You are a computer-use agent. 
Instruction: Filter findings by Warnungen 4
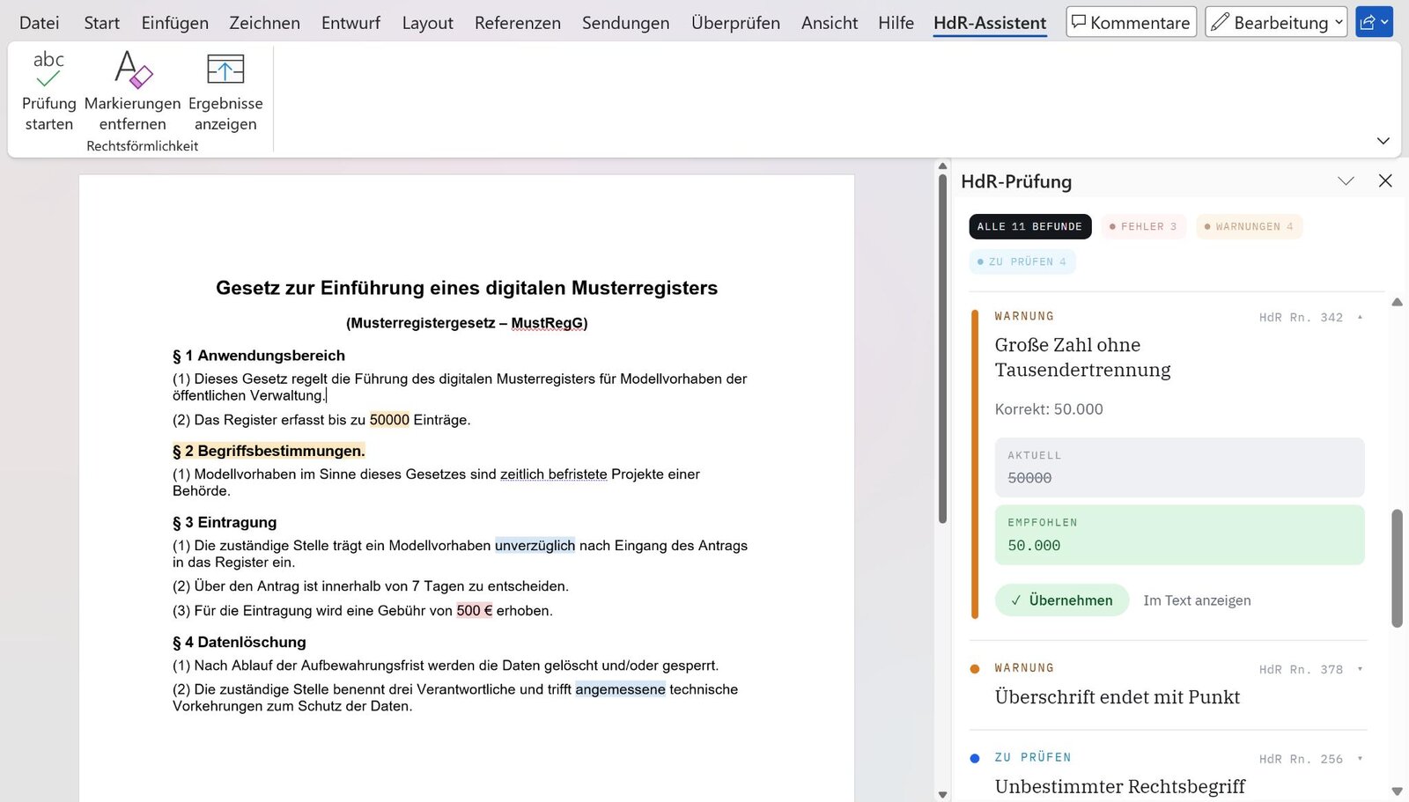click(x=1249, y=226)
